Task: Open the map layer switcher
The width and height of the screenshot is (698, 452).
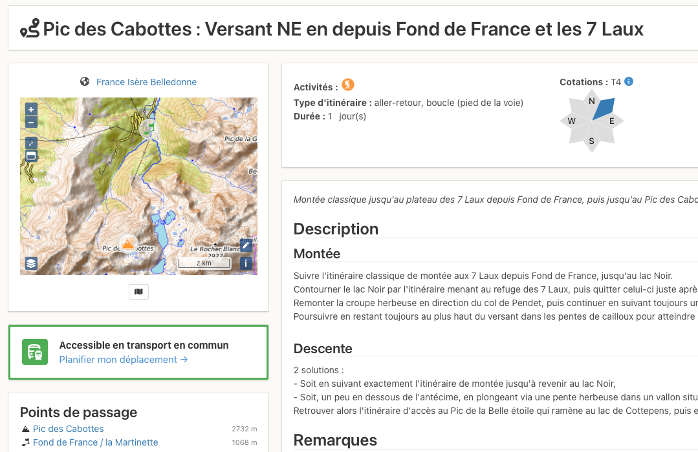Action: point(30,263)
